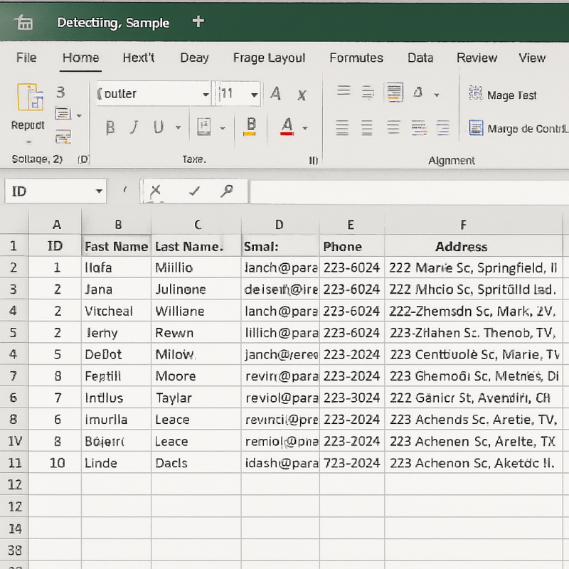Click the formula bar search/function icon
This screenshot has width=569, height=569.
point(227,190)
